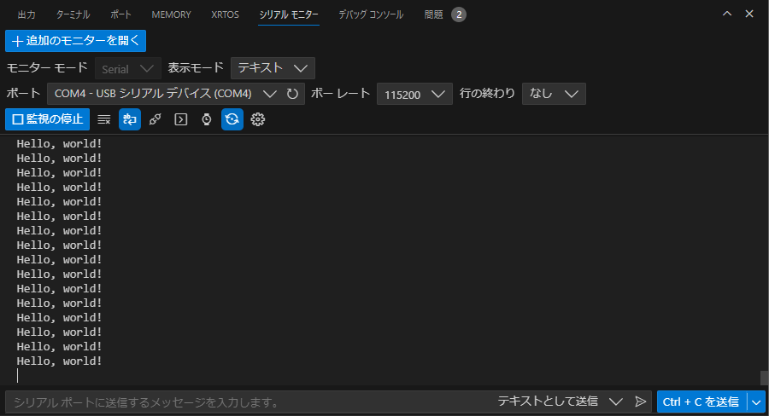Toggle the auto-reconnect icon
Screen dimensions: 769x416
point(232,119)
